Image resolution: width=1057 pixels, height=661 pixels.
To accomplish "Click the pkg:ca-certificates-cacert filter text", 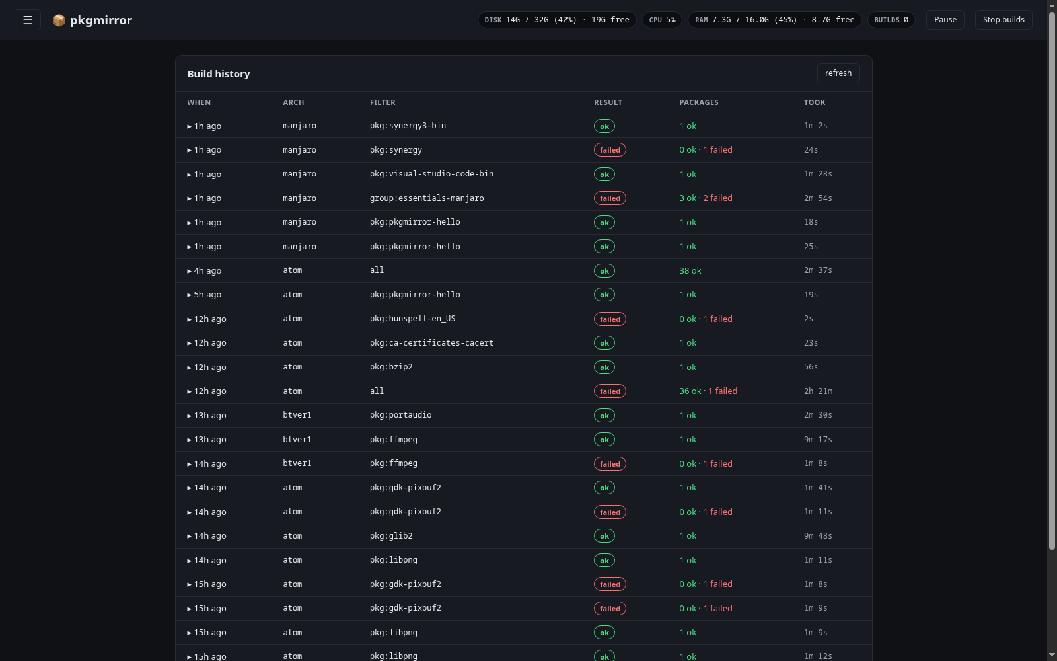I will (x=431, y=343).
